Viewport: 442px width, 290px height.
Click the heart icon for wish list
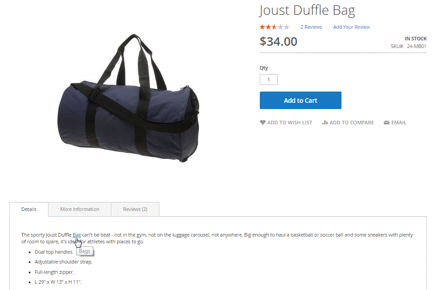[x=263, y=123]
